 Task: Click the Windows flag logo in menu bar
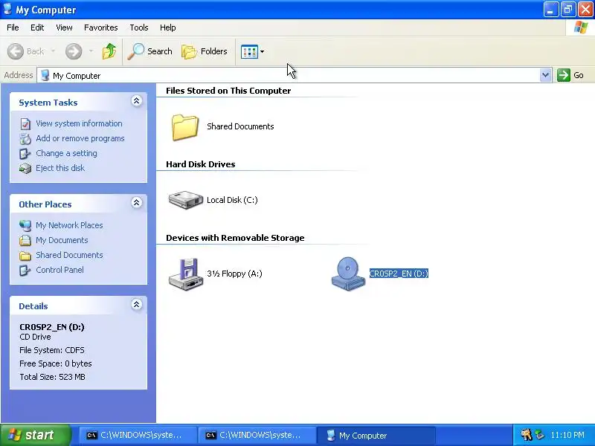click(581, 28)
